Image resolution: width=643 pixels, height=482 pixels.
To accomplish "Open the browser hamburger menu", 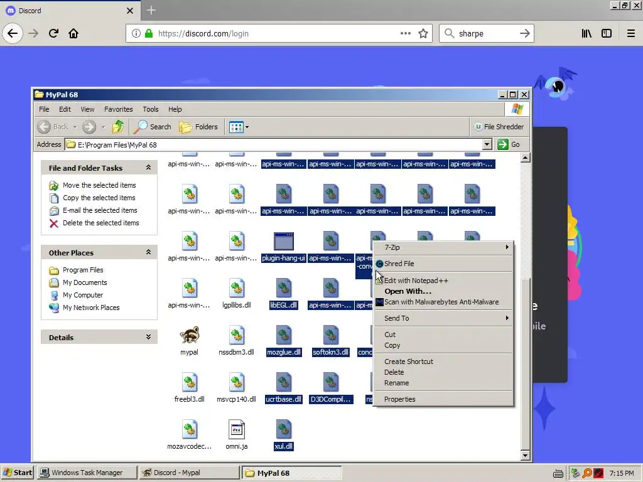I will tap(630, 33).
